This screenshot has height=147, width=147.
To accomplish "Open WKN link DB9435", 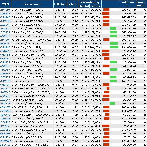I will click(5, 77).
